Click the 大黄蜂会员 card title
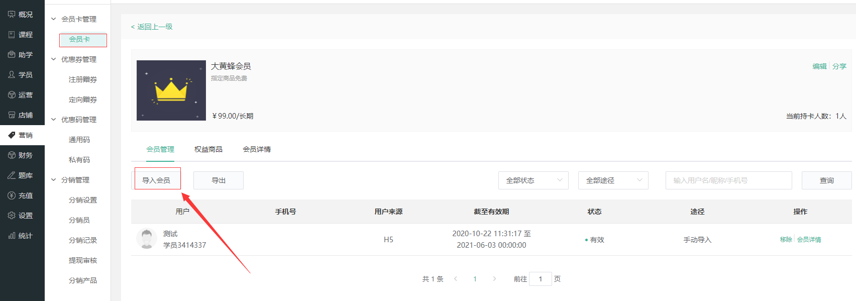The width and height of the screenshot is (856, 301). tap(231, 66)
